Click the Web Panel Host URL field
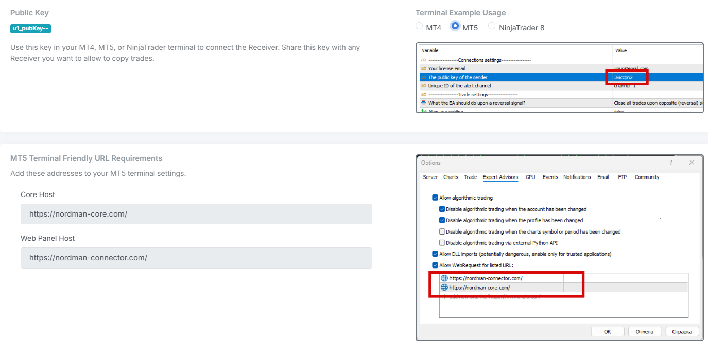 point(196,258)
